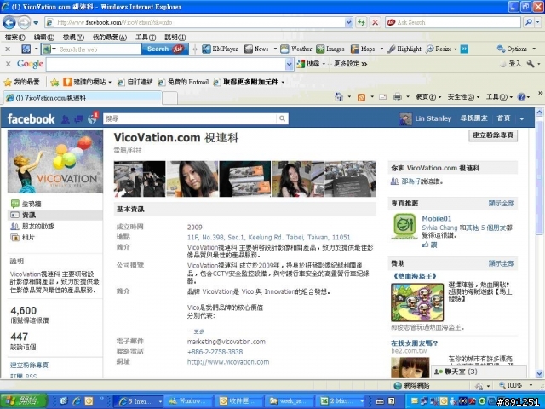Open Images in Ask toolbar

(x=330, y=49)
